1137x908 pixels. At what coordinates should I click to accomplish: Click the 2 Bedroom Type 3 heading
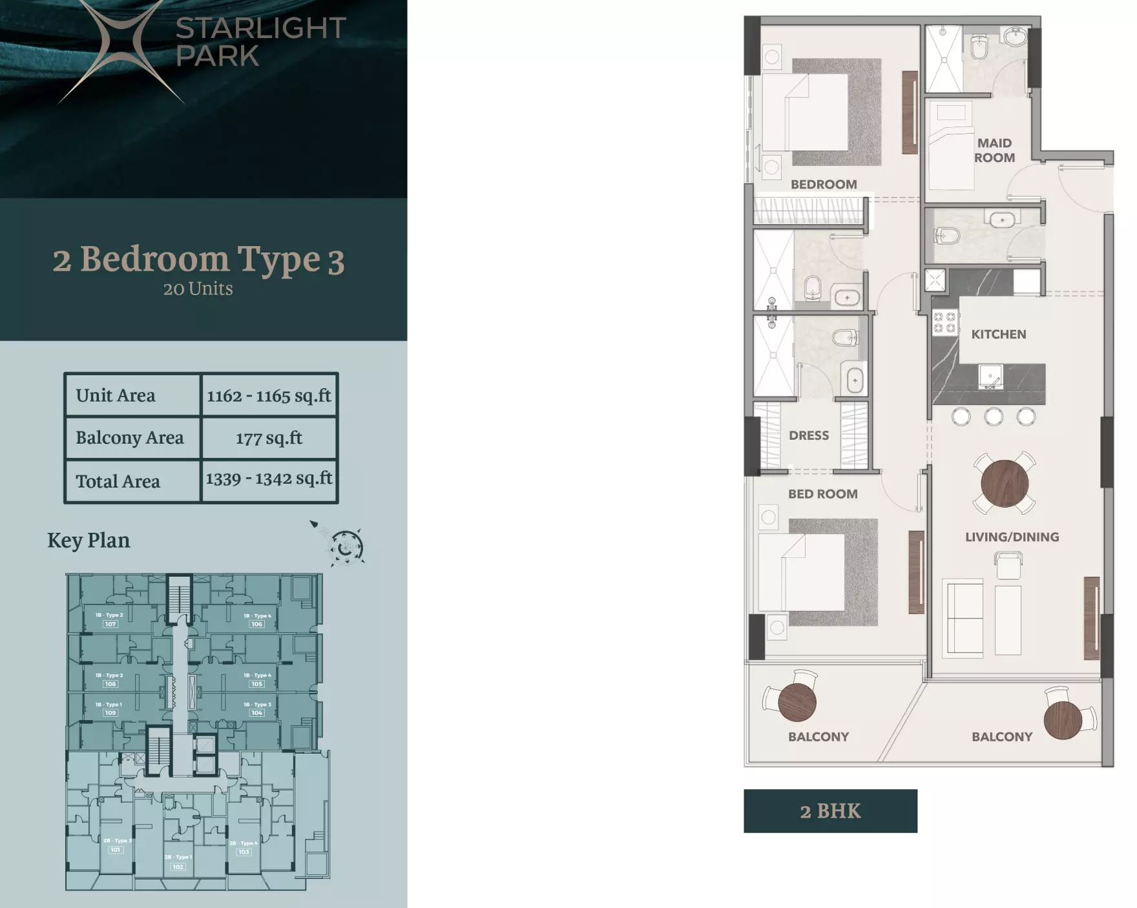[198, 260]
